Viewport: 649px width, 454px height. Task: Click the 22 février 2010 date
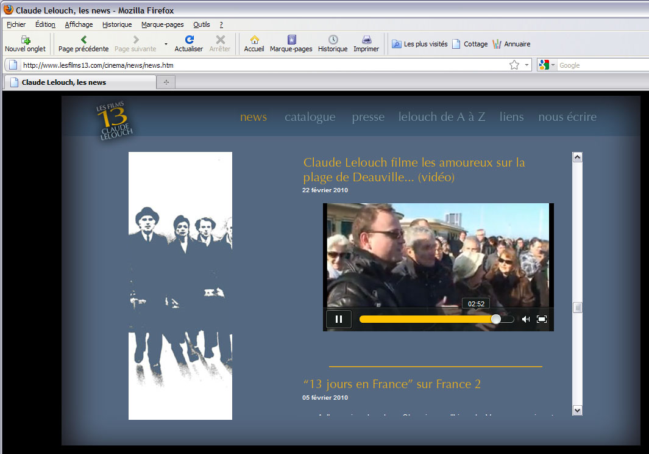(x=325, y=190)
